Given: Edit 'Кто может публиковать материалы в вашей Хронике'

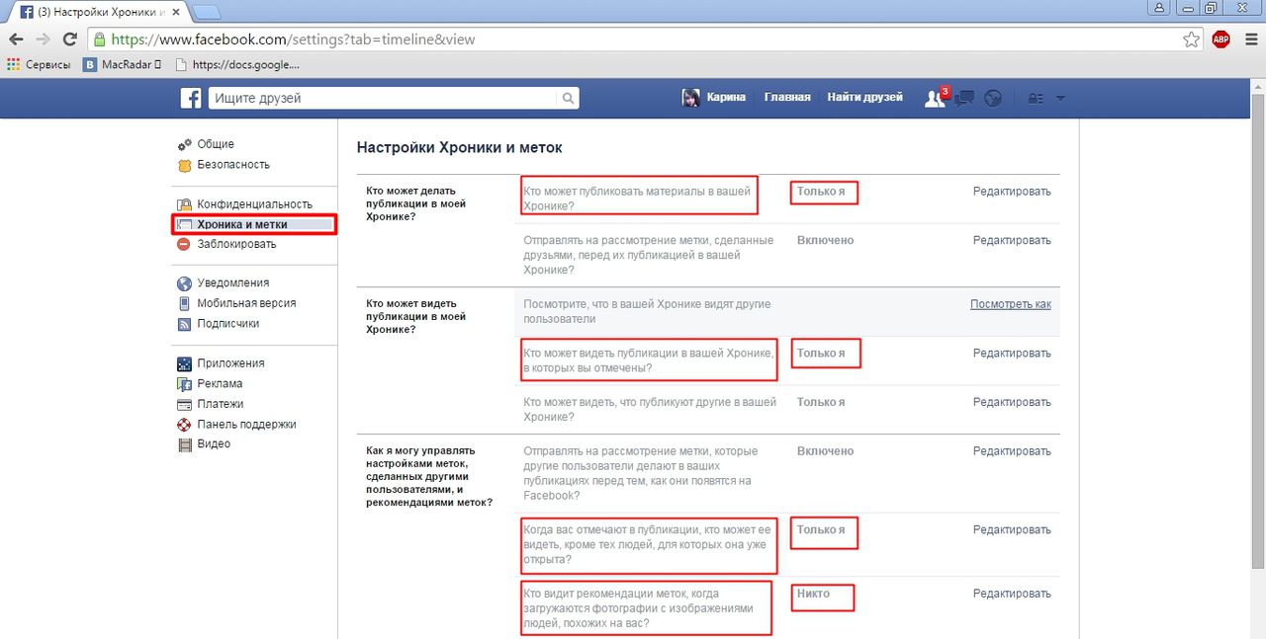Looking at the screenshot, I should [x=1012, y=192].
